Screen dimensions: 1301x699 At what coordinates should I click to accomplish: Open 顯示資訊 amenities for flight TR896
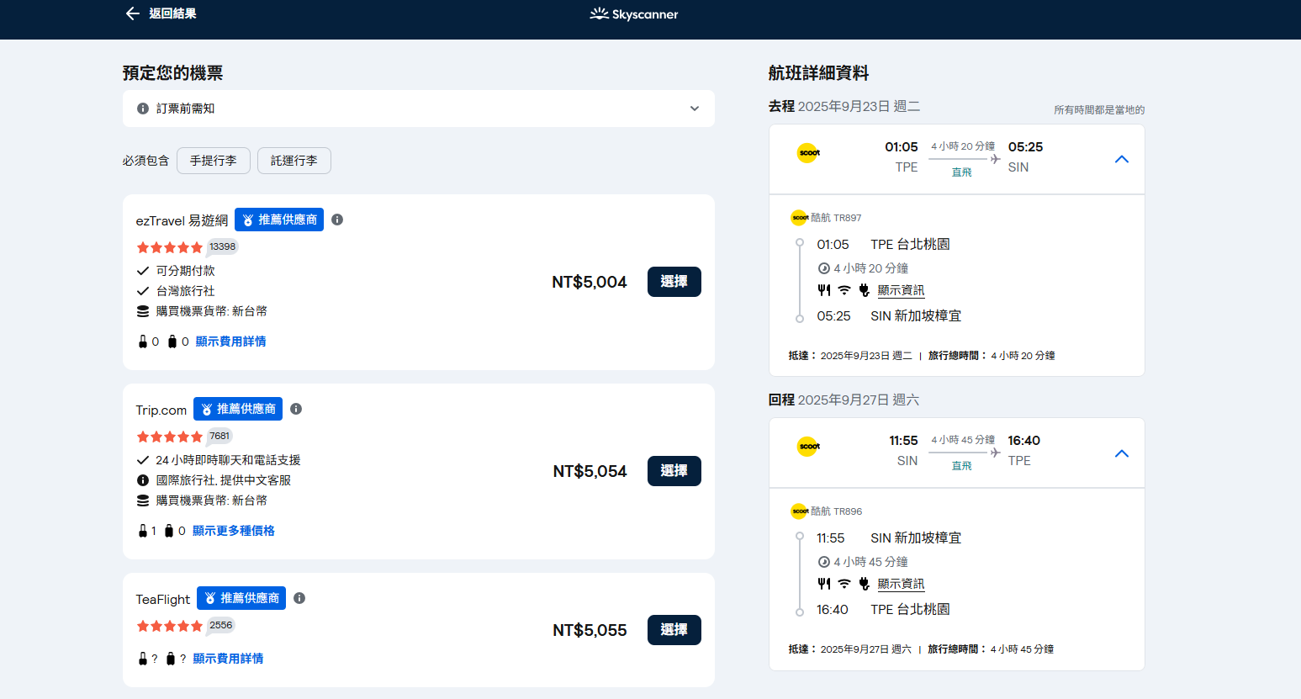(901, 584)
